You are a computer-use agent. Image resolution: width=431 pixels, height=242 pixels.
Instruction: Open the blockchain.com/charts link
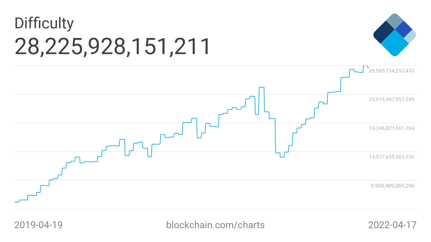[x=215, y=225]
